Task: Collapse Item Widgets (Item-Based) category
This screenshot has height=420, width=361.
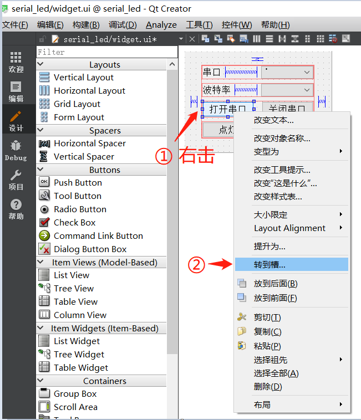Action: (x=40, y=327)
